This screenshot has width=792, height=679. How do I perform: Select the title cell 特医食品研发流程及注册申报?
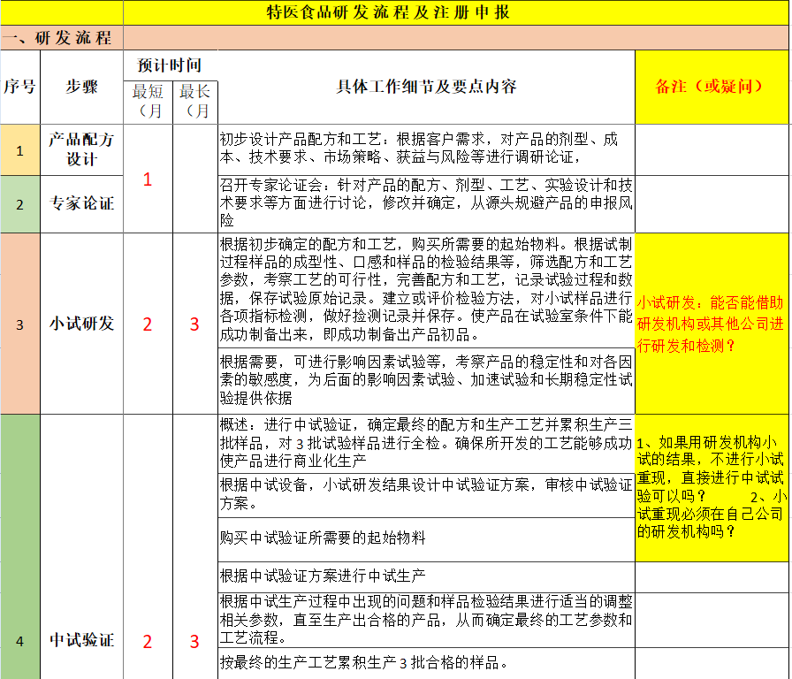click(387, 12)
